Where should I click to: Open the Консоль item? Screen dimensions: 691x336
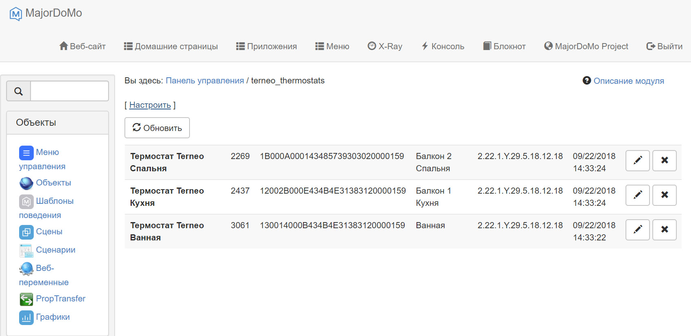443,46
